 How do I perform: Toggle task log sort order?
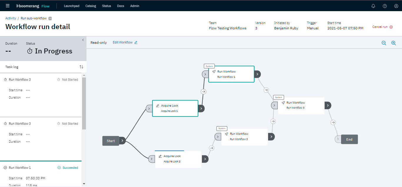point(82,67)
